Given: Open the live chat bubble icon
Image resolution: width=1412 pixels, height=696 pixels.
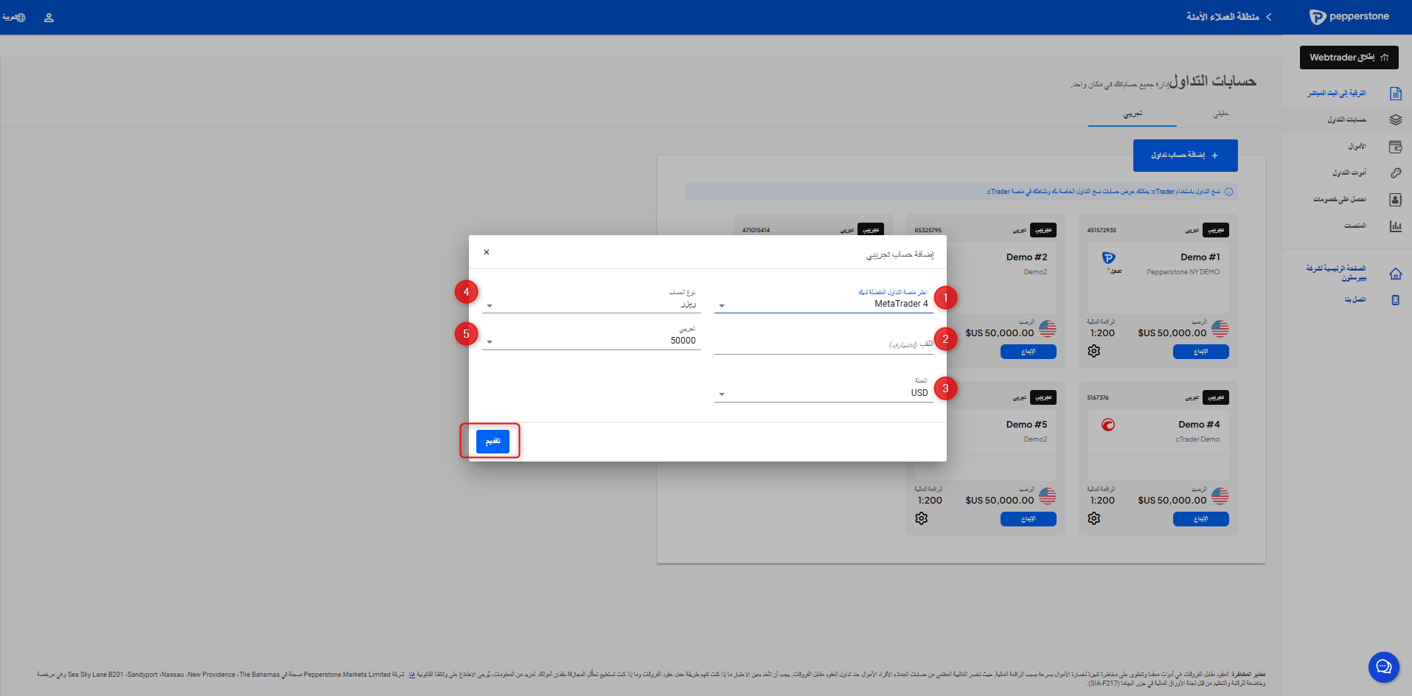Looking at the screenshot, I should (1383, 667).
